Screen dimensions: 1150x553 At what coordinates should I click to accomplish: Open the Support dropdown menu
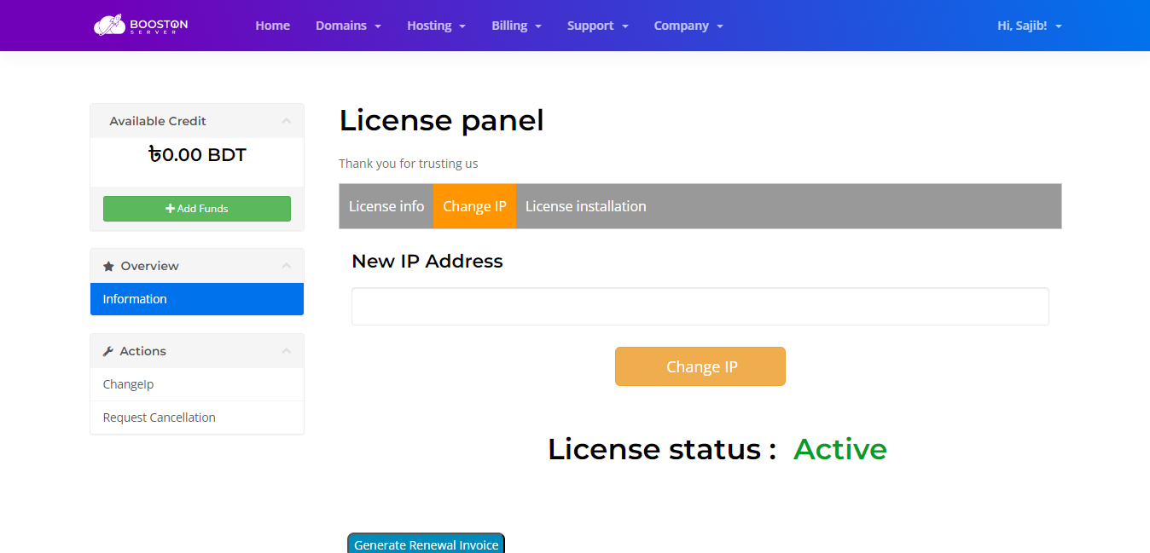pos(597,26)
